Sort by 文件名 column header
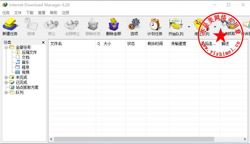The height and width of the screenshot is (144, 250). pos(72,44)
